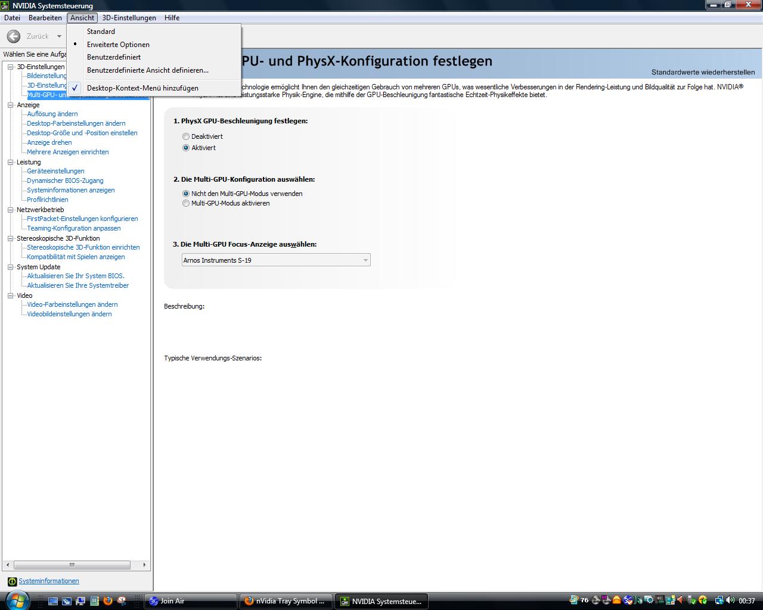This screenshot has width=763, height=610.
Task: Collapse the 3D-Einstellungen tree node
Action: [11, 67]
